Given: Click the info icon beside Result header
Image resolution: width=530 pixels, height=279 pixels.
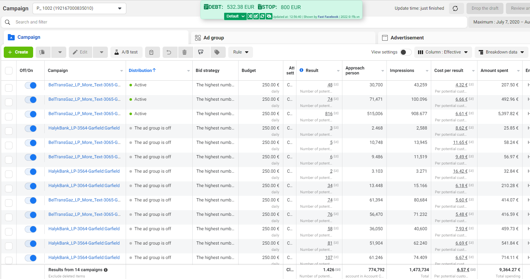Looking at the screenshot, I should tap(301, 70).
